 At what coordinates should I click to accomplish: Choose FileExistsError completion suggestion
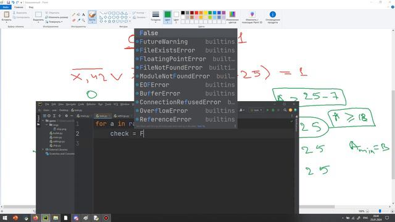186,51
